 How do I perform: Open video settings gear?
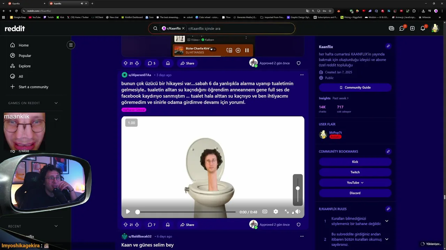[276, 212]
